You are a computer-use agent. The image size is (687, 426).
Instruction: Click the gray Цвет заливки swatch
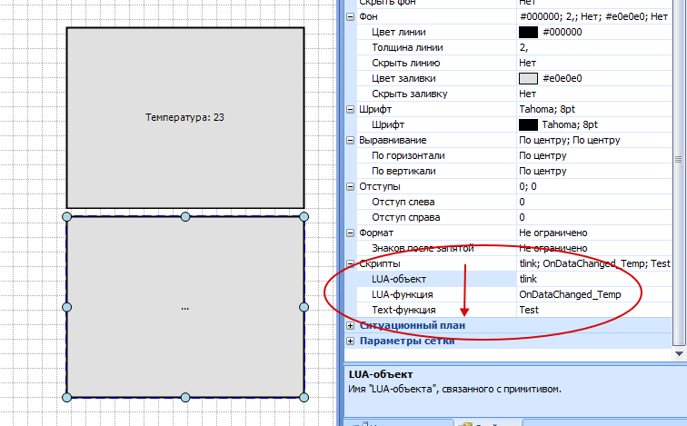[528, 79]
